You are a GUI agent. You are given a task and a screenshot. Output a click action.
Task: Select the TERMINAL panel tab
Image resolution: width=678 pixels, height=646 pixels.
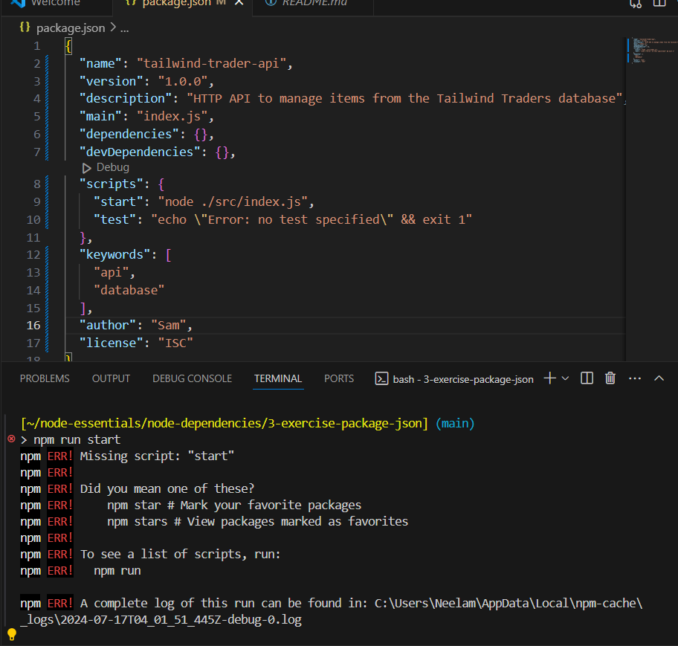(x=278, y=379)
